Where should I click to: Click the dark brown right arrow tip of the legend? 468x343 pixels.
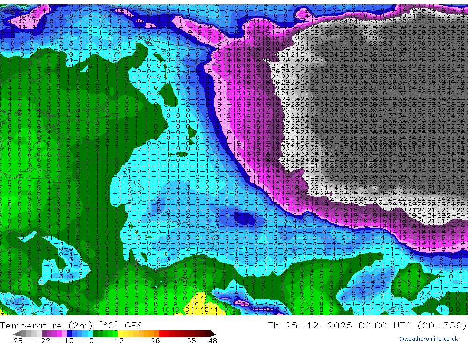(213, 334)
